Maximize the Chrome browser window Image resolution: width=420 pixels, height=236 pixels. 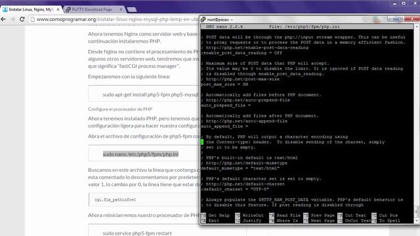(x=404, y=3)
